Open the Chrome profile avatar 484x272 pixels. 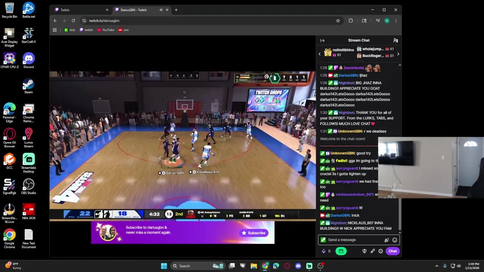[x=387, y=21]
